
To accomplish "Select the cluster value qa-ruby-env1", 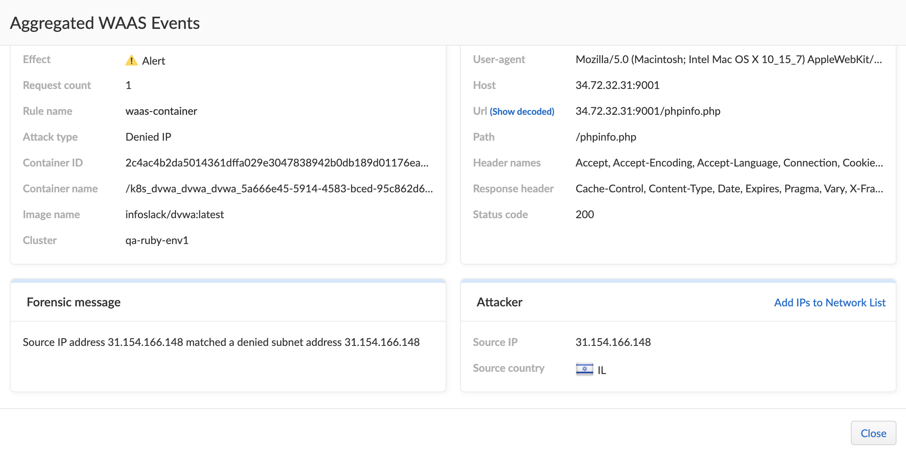I will (x=157, y=240).
